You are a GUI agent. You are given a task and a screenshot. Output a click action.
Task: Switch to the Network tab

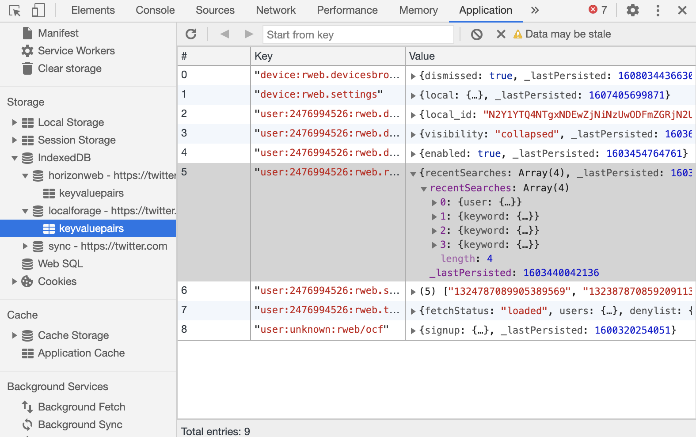click(276, 10)
